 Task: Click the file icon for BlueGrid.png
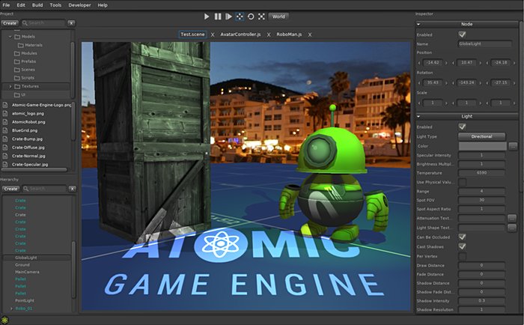click(x=5, y=130)
